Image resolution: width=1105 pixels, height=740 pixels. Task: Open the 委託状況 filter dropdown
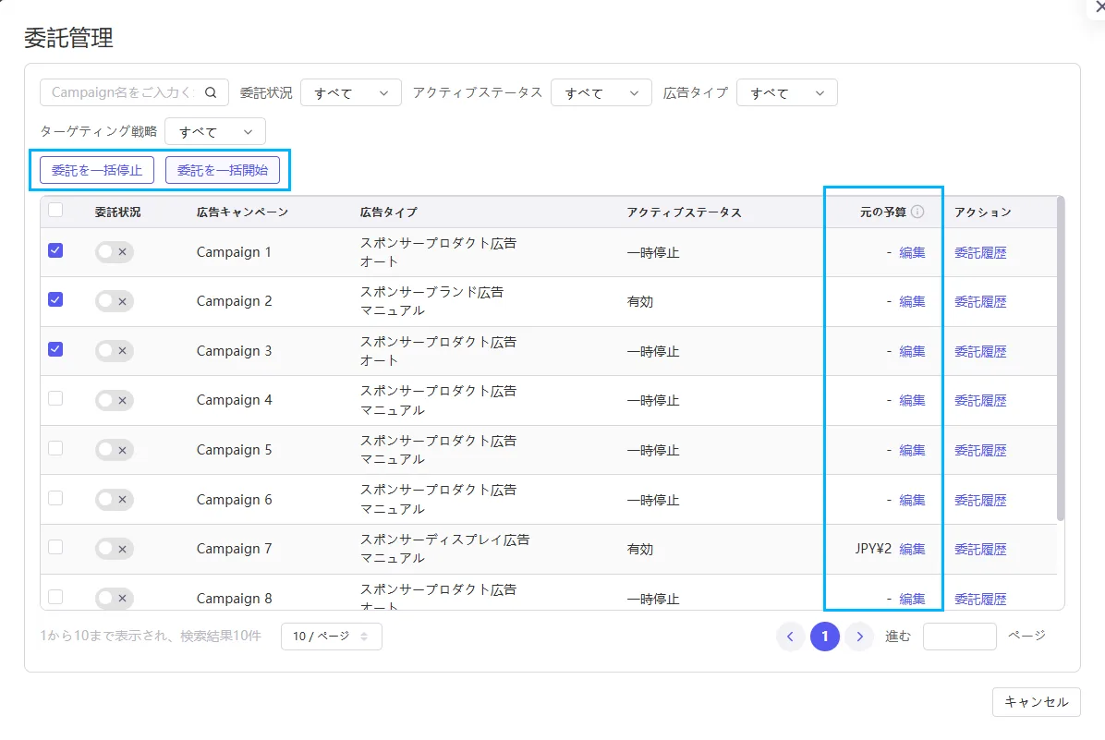351,92
